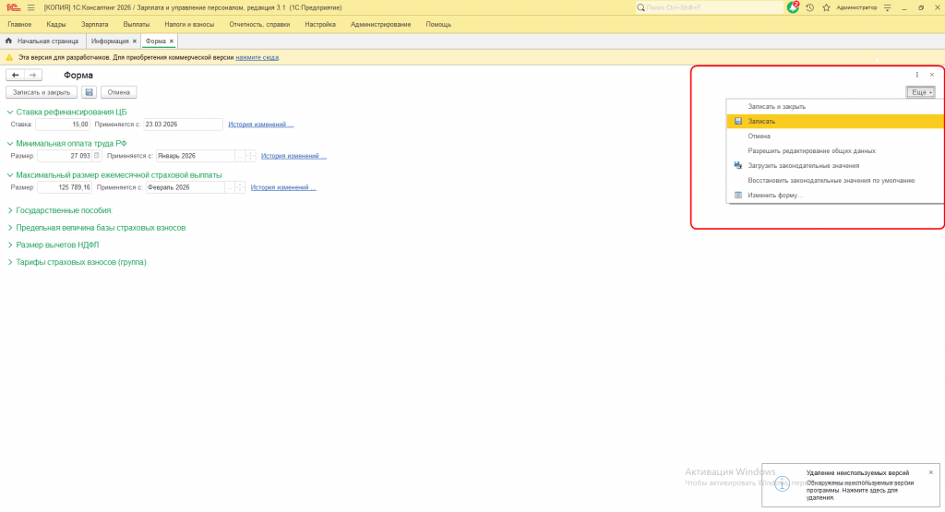Open Отчетность, справки menu
Screen dimensions: 945x512
259,25
